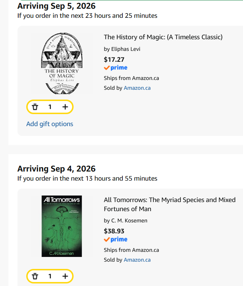Increase The History of Magic quantity with plus

tap(65, 107)
